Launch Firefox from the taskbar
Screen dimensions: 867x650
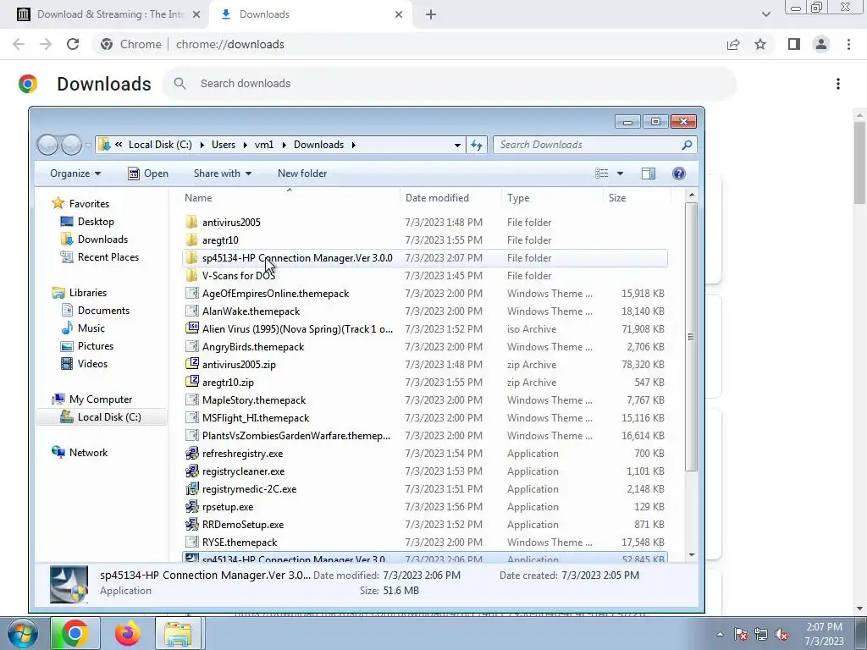[128, 633]
